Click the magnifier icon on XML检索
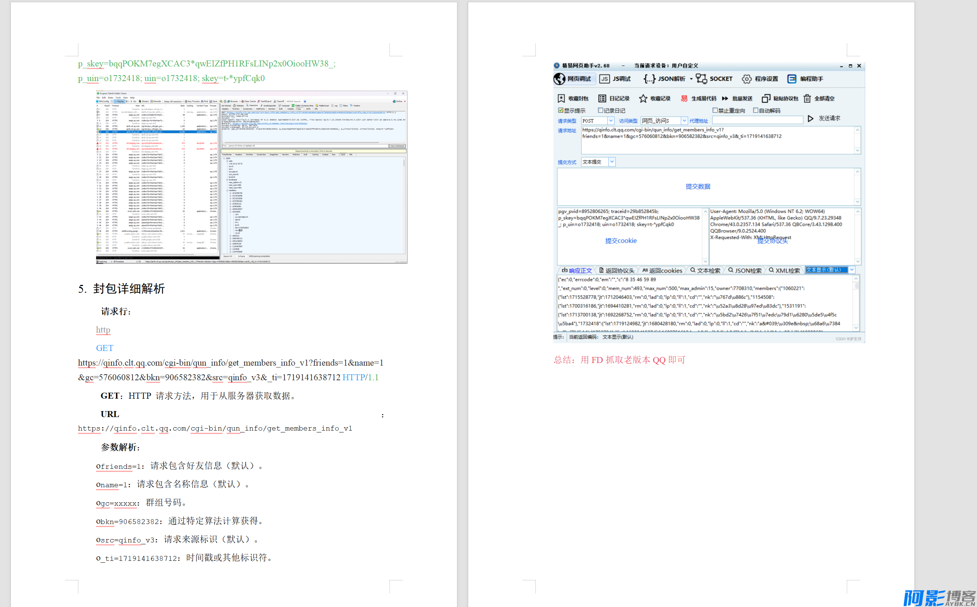The height and width of the screenshot is (607, 977). coord(771,270)
